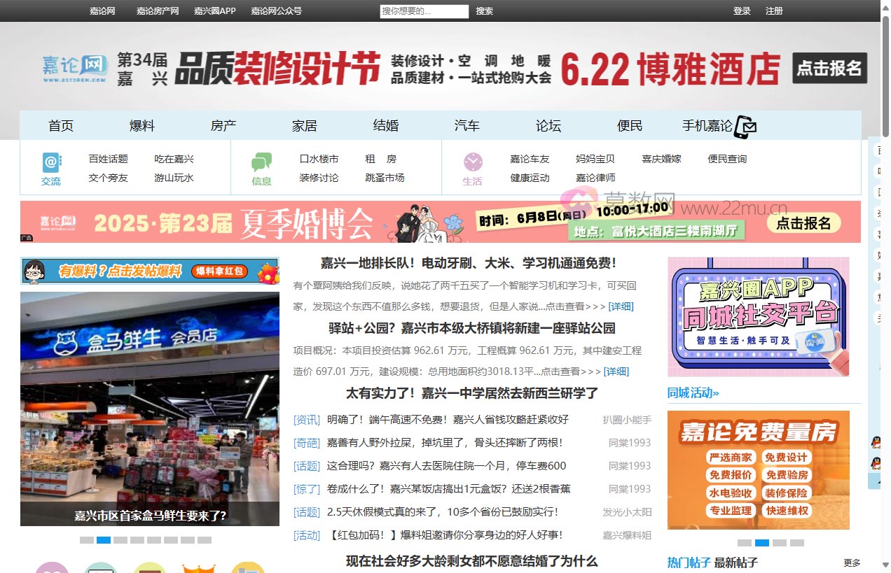891x573 pixels.
Task: Click the purple 生活 clock icon
Action: click(473, 162)
